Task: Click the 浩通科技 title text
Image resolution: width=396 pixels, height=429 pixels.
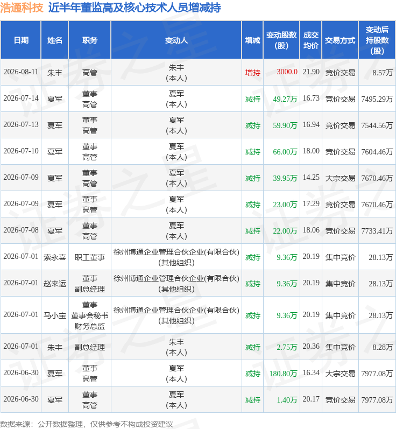Action: point(22,8)
